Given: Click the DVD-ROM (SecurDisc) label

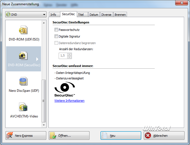Looking at the screenshot, I should pyautogui.click(x=24, y=65).
